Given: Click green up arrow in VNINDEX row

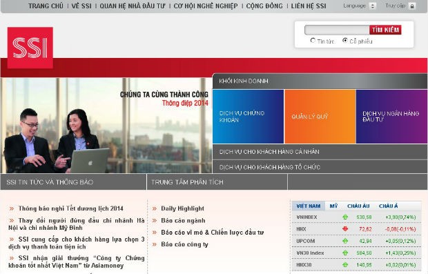Looking at the screenshot, I should pyautogui.click(x=345, y=217).
